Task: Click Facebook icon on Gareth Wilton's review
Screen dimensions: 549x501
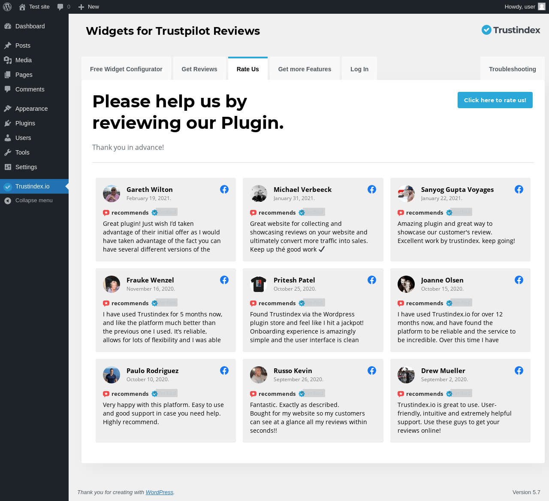Action: (x=224, y=189)
